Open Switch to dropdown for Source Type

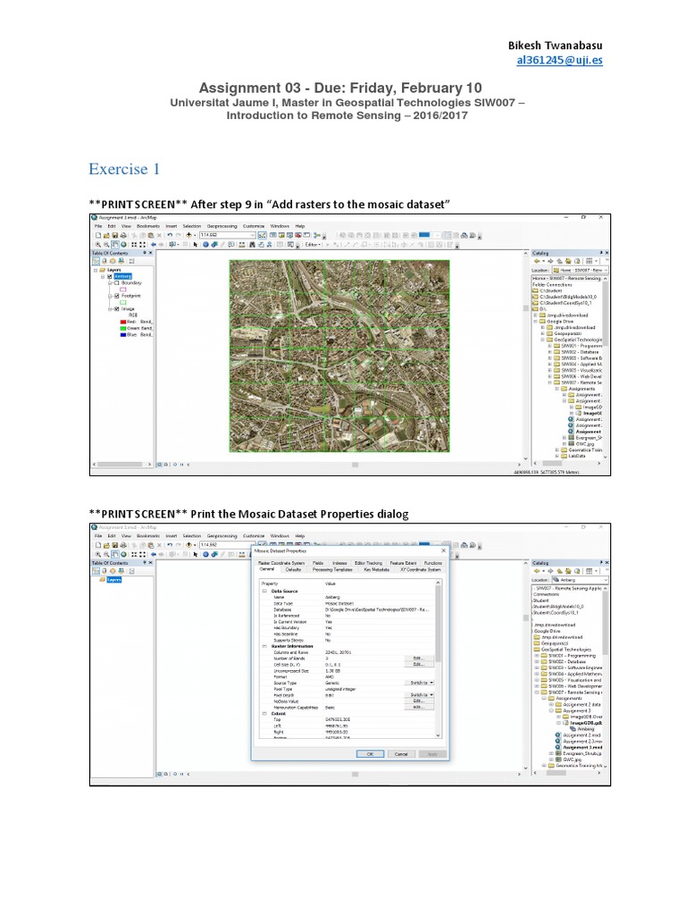(x=420, y=682)
